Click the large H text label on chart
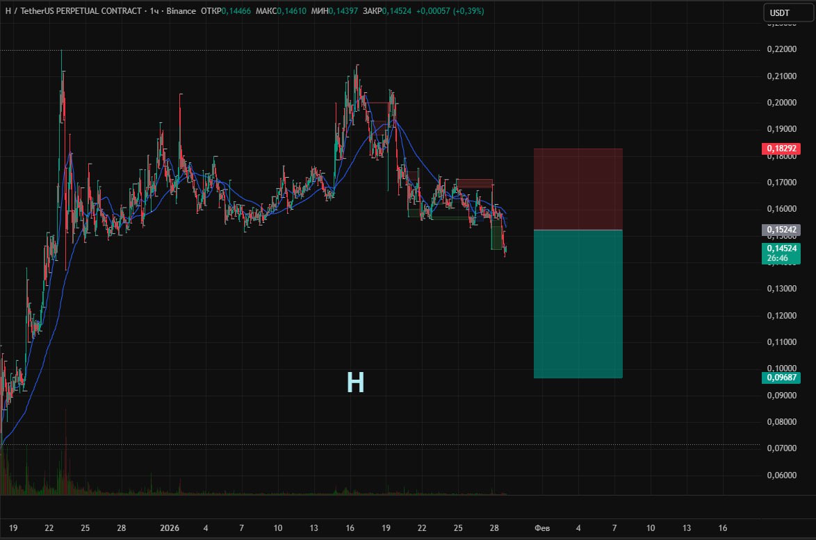This screenshot has width=816, height=540. coord(355,382)
